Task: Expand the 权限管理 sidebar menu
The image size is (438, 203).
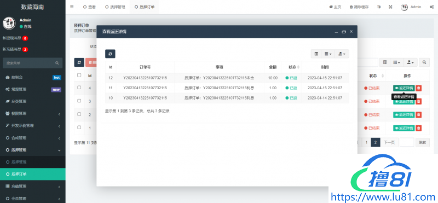Action: point(33,114)
